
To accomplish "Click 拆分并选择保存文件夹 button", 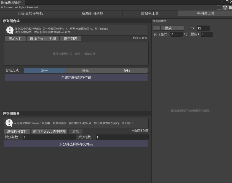I will point(76,144).
